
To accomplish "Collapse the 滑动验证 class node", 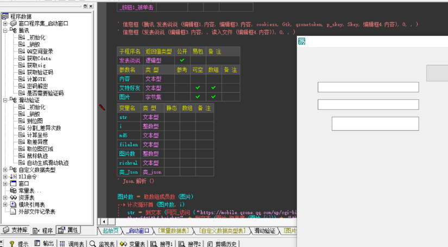I will tap(5, 100).
